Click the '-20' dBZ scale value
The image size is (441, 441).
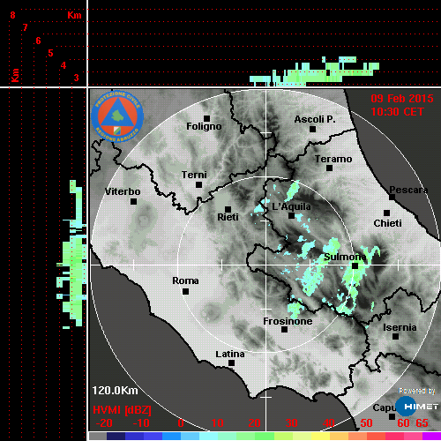tap(104, 423)
